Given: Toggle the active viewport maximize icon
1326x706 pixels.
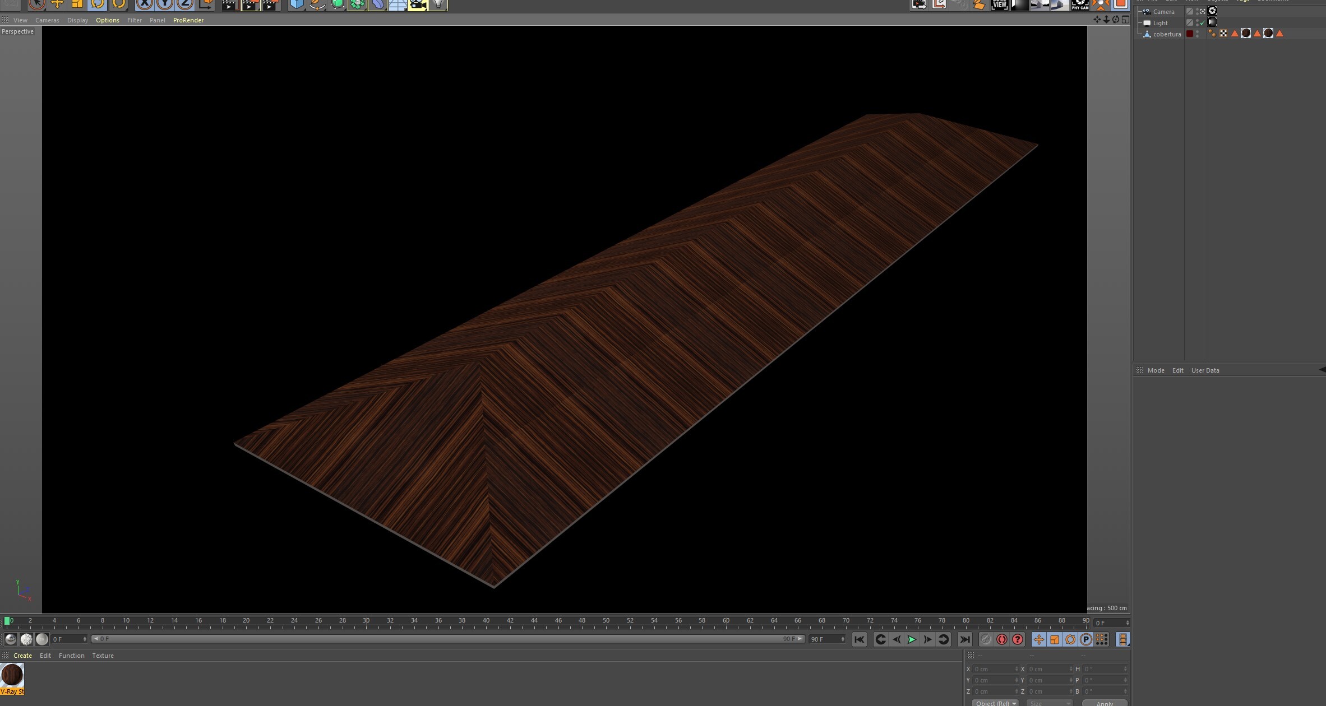Looking at the screenshot, I should coord(1125,20).
